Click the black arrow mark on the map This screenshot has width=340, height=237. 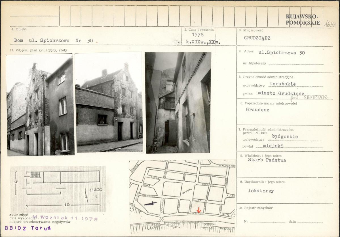(150, 203)
